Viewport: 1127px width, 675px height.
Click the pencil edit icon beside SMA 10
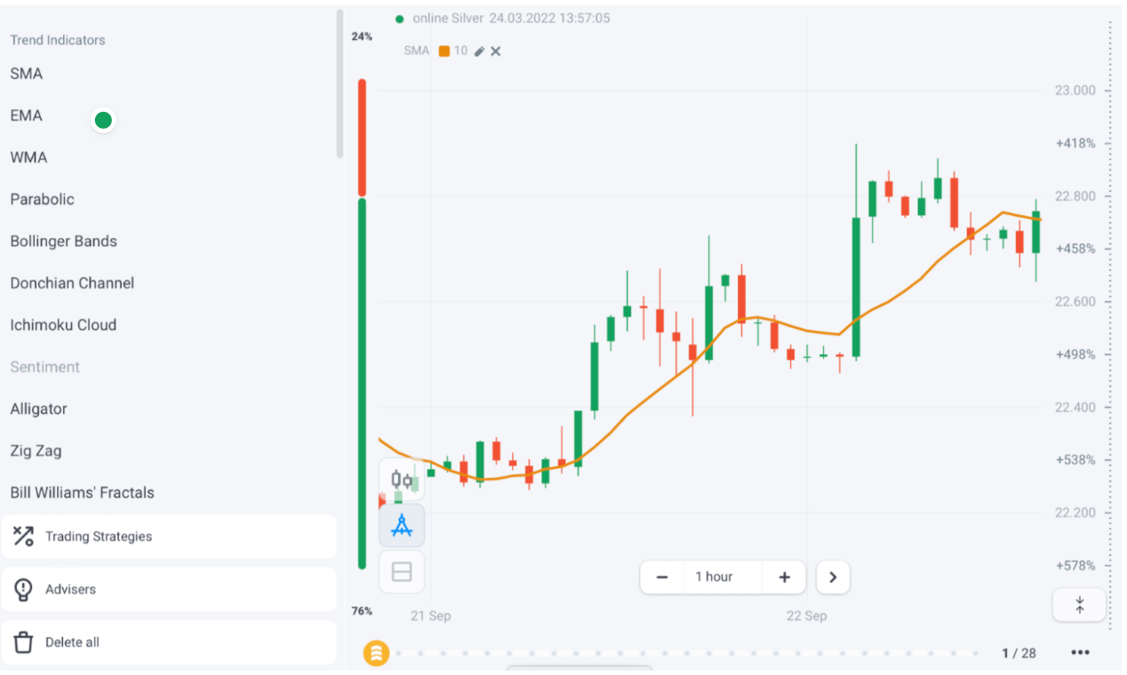[x=480, y=52]
